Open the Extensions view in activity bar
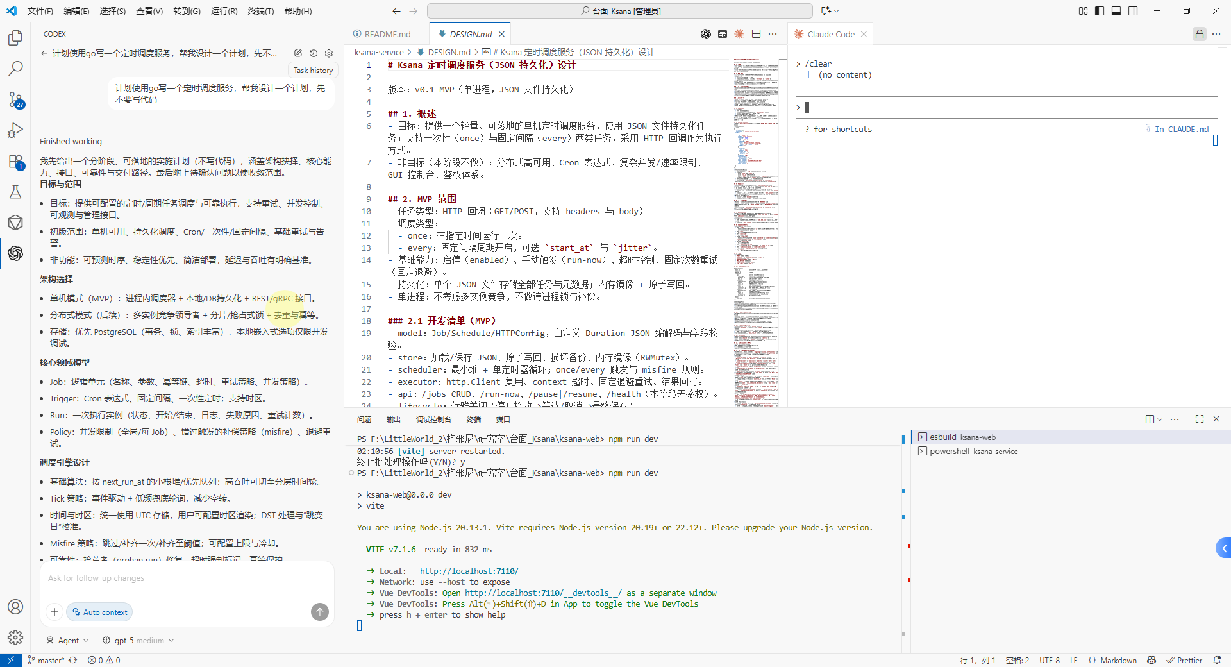The width and height of the screenshot is (1231, 667). pos(15,161)
